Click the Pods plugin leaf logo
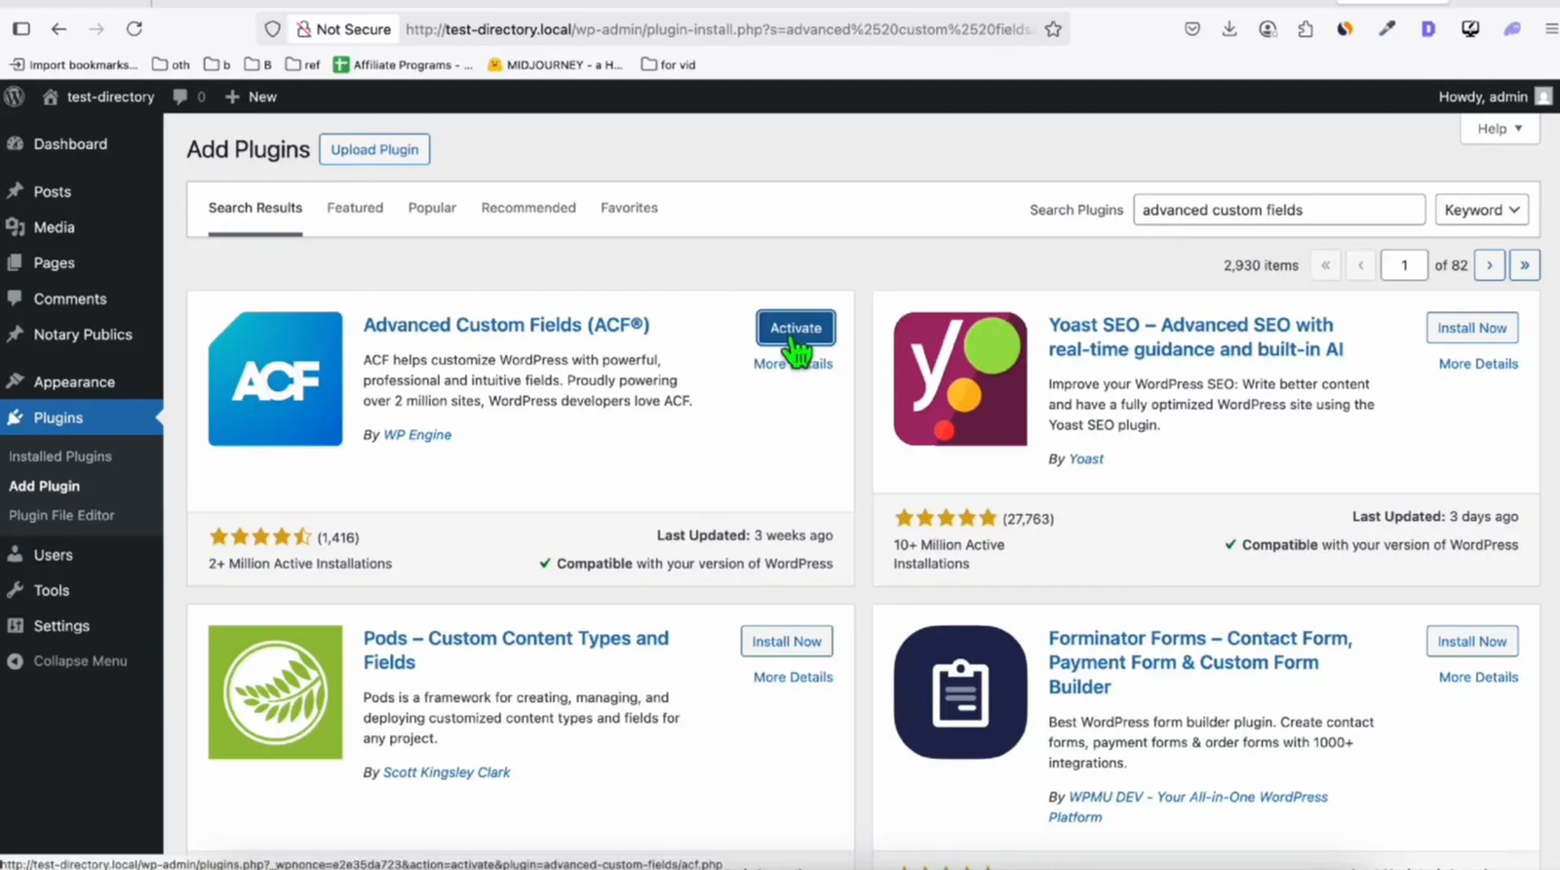Viewport: 1560px width, 870px height. tap(275, 692)
